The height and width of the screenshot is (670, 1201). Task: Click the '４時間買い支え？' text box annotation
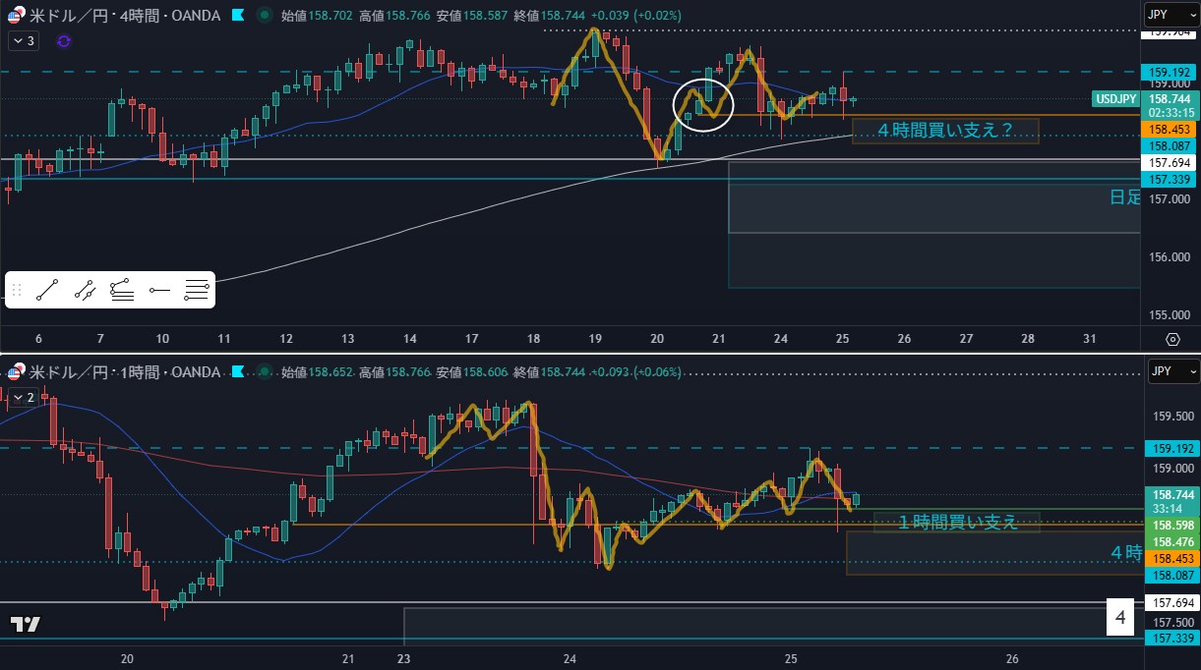(944, 130)
